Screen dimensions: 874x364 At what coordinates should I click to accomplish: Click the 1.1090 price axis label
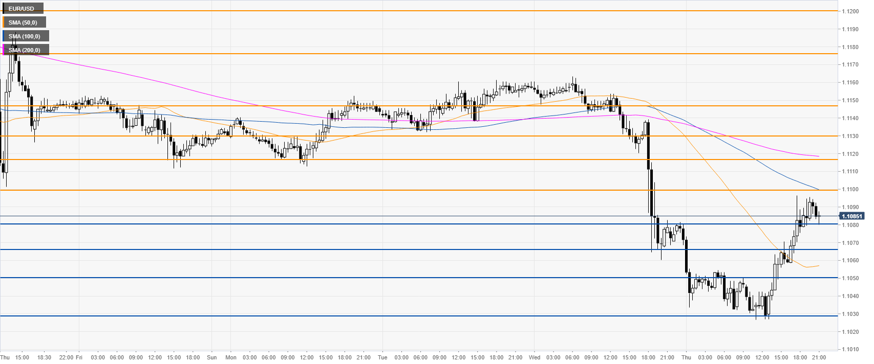(x=850, y=207)
